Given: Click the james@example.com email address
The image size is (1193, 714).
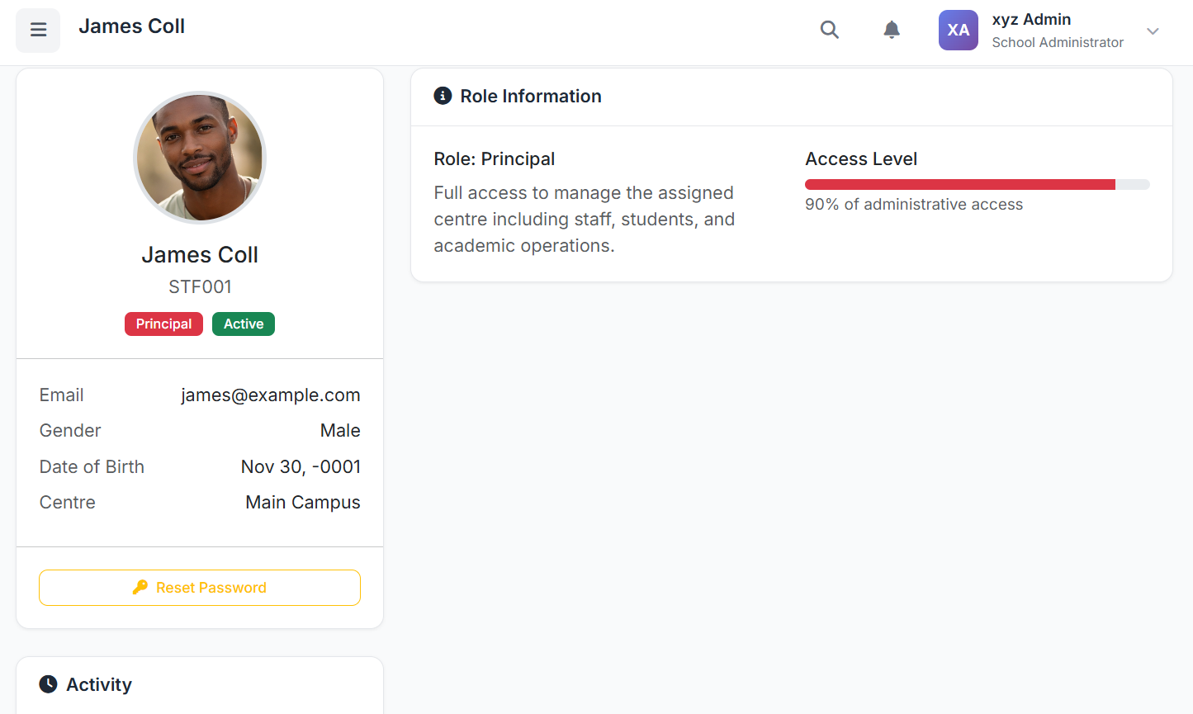Looking at the screenshot, I should click(271, 395).
